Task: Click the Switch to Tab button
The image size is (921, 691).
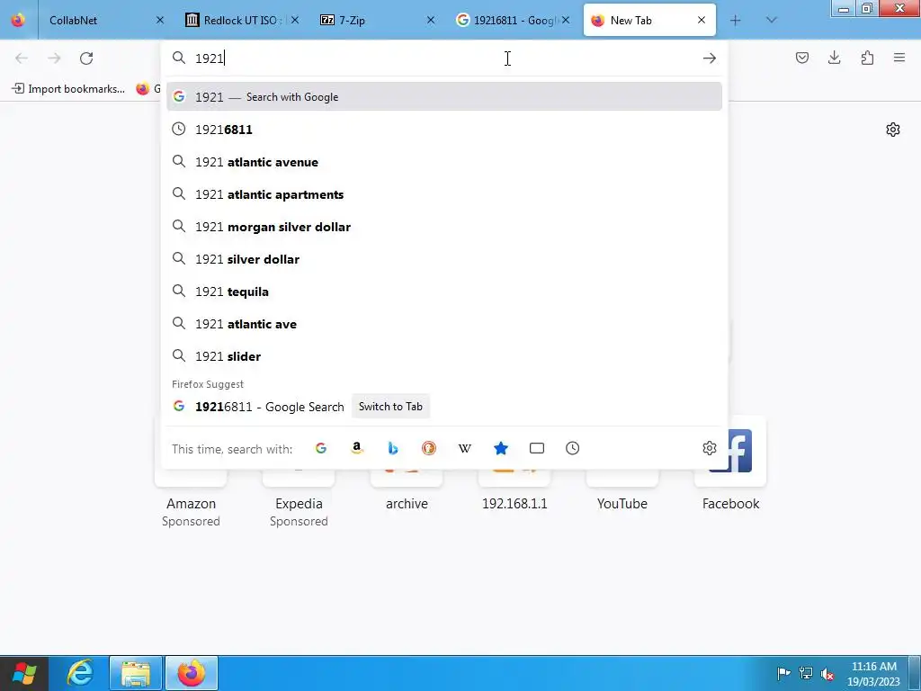Action: coord(390,407)
